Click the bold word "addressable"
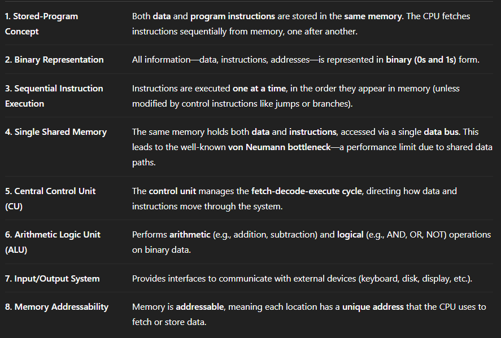This screenshot has height=338, width=501. (201, 307)
